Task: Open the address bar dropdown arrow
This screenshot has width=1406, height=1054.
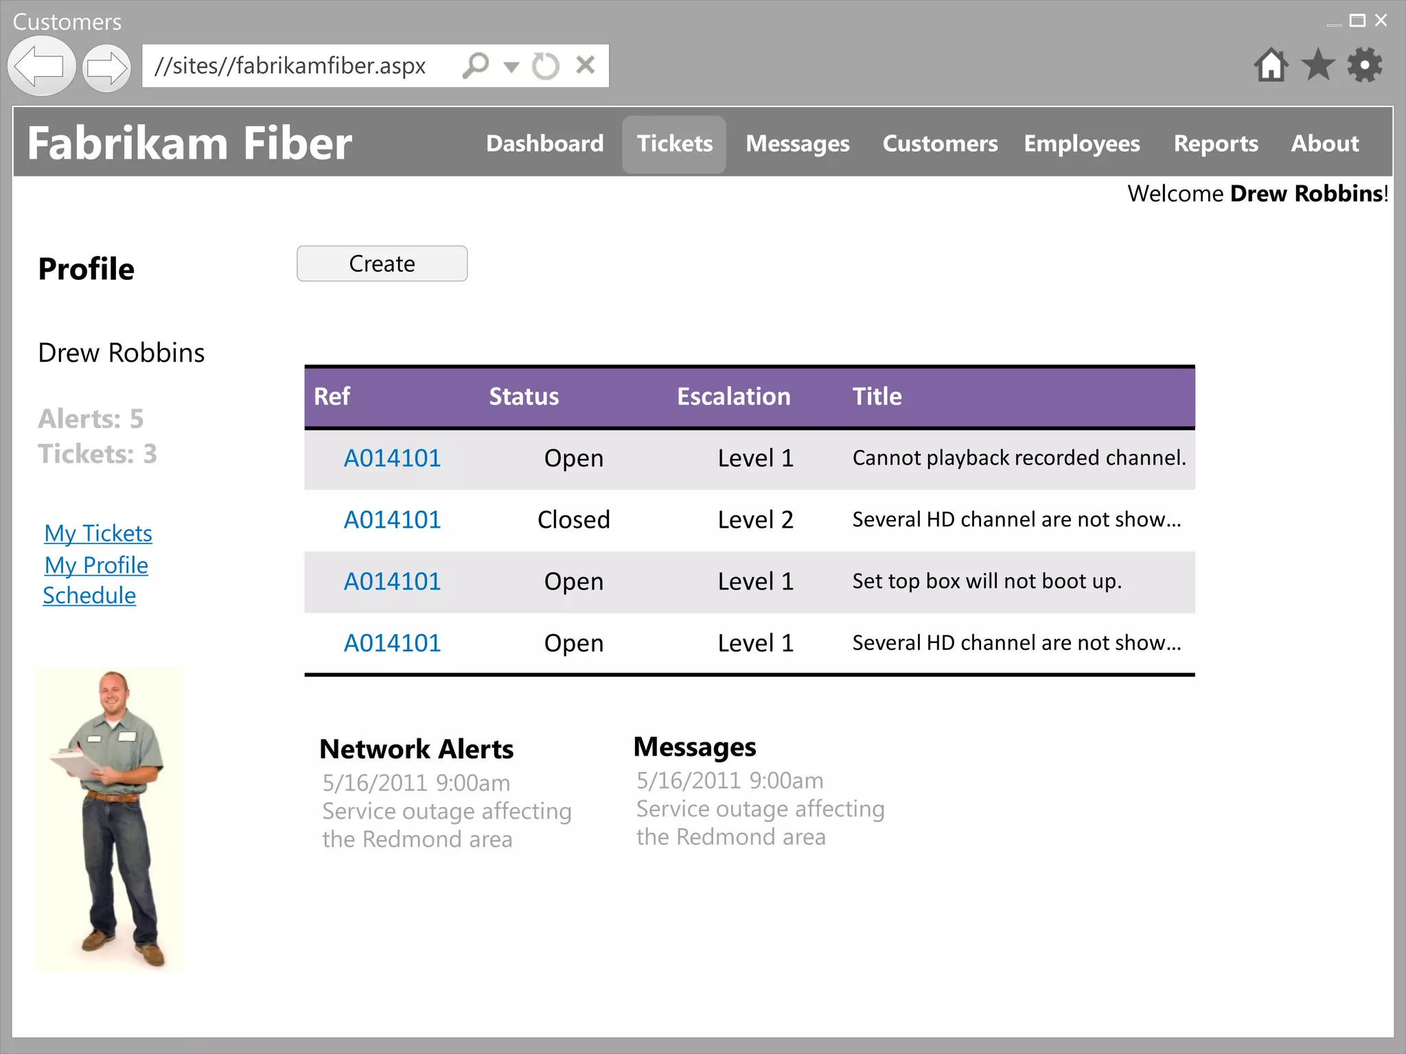Action: click(x=511, y=67)
